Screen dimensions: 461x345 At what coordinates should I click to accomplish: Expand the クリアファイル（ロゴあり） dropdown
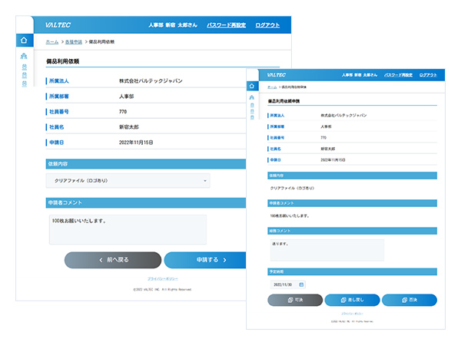(128, 181)
